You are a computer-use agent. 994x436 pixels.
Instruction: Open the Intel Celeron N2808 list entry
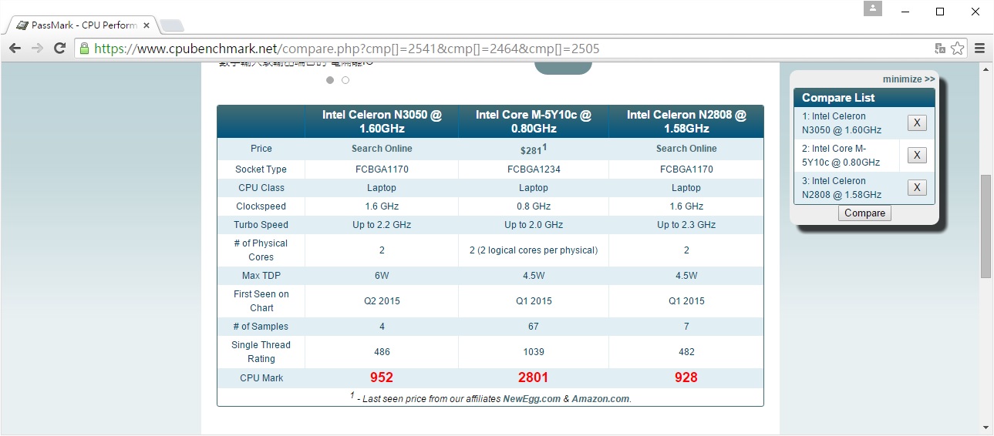click(841, 188)
